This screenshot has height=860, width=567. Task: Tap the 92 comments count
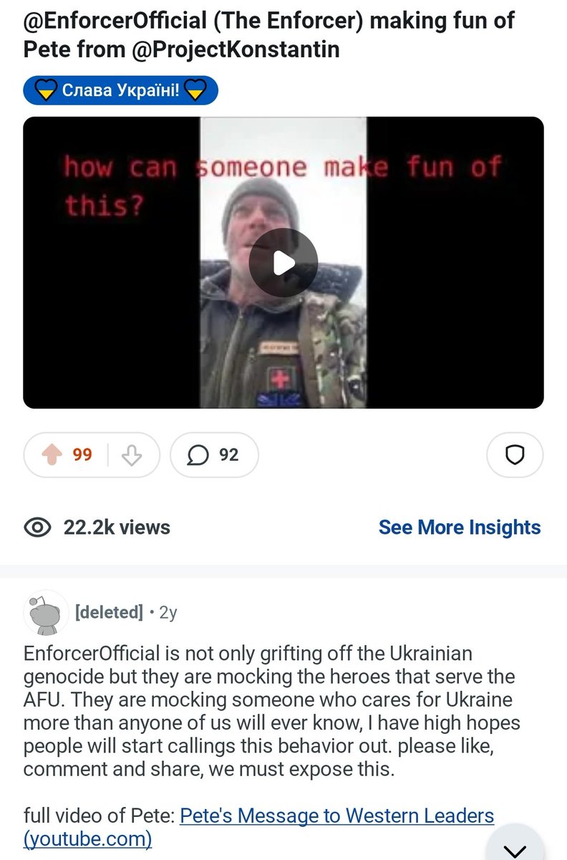coord(228,455)
